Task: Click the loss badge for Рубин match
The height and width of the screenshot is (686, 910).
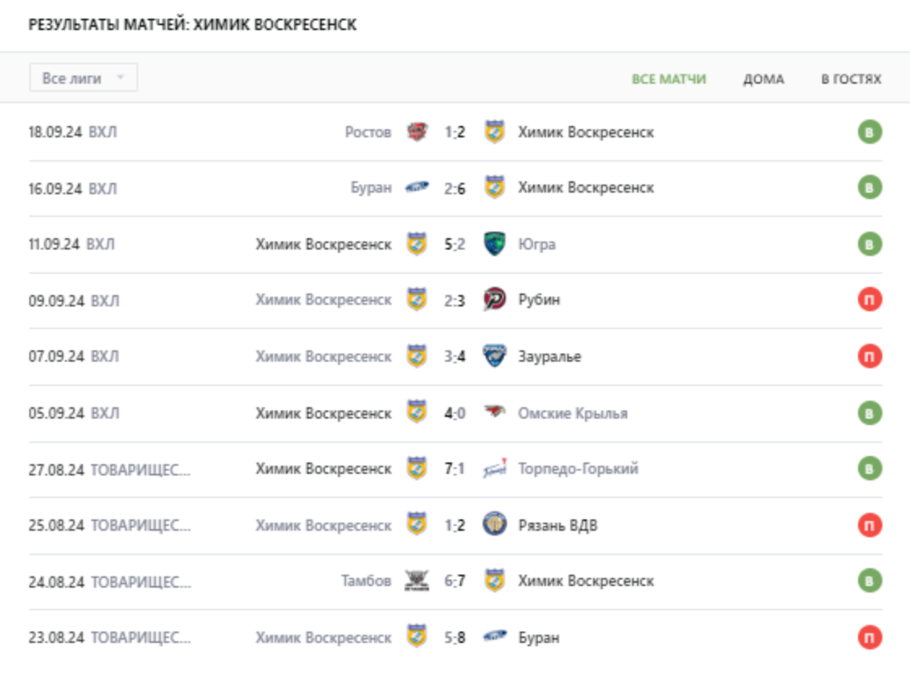Action: click(x=869, y=299)
